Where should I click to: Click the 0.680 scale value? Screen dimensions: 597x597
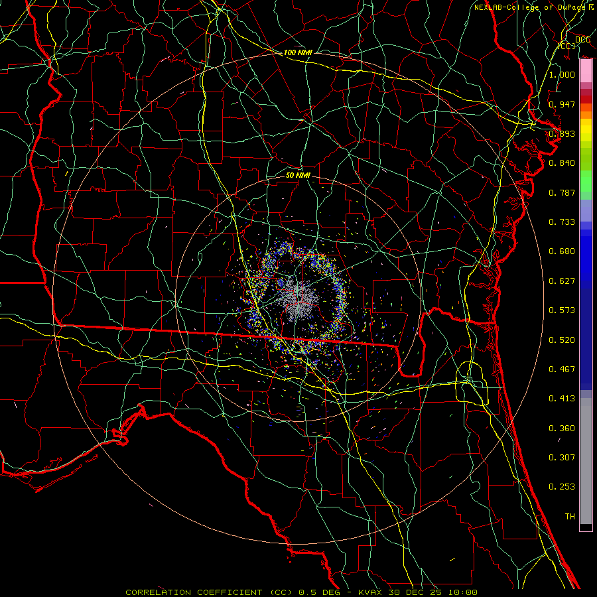(x=562, y=251)
